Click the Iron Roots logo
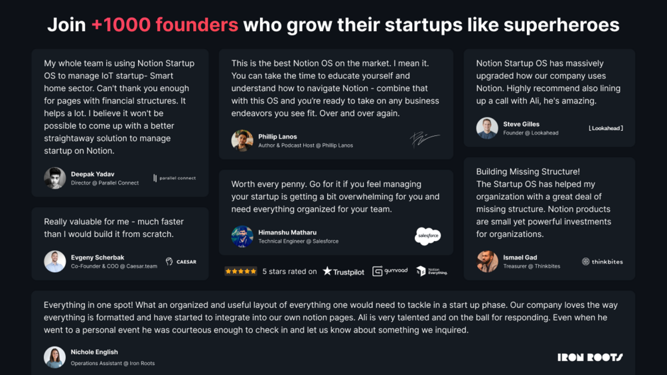Viewport: 667px width, 375px height. tap(590, 357)
